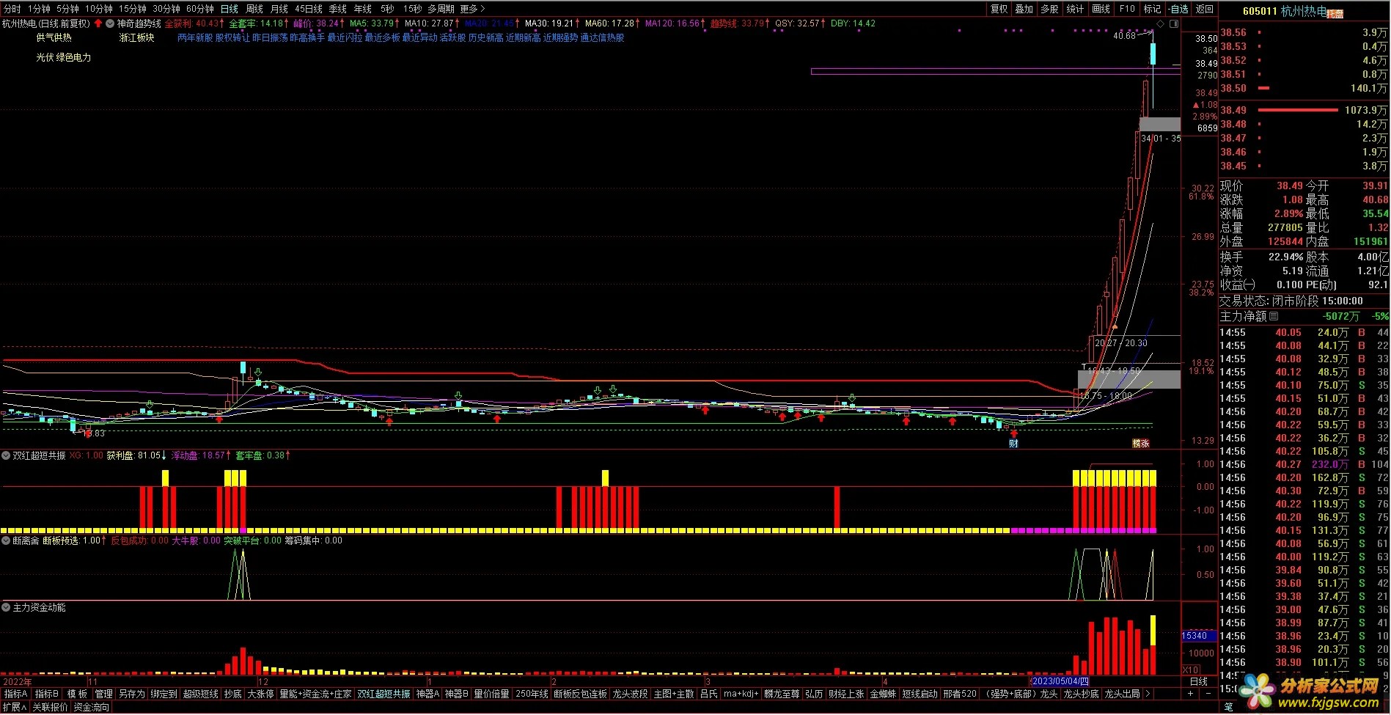Open the 更多 period options chevron

pos(482,9)
